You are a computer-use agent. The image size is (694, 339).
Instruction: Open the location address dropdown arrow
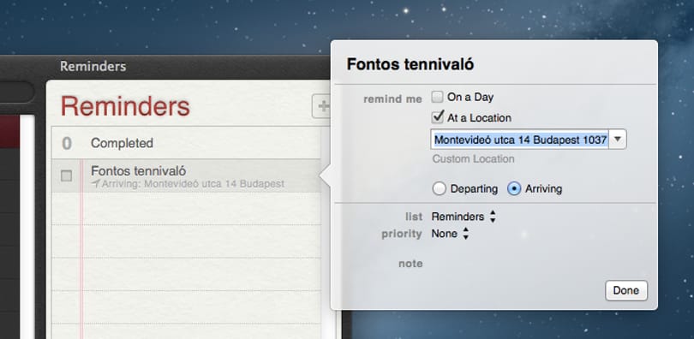click(x=618, y=140)
